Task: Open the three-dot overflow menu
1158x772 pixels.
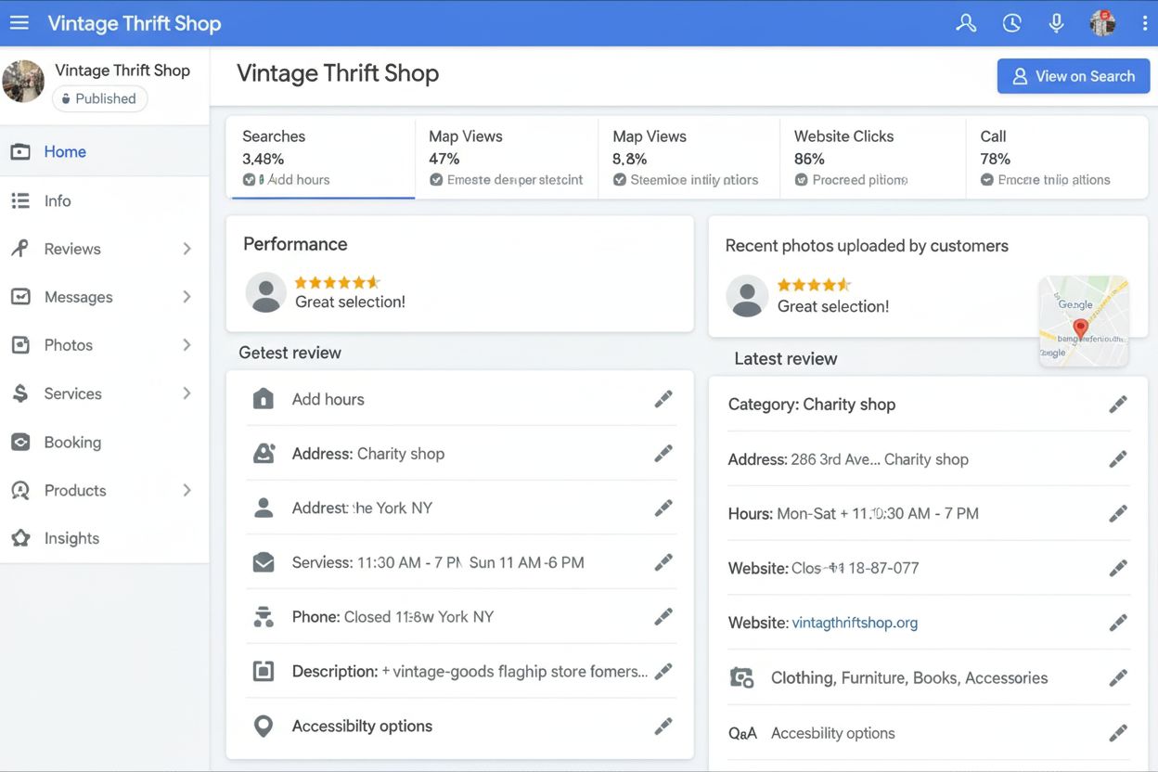Action: pos(1144,22)
